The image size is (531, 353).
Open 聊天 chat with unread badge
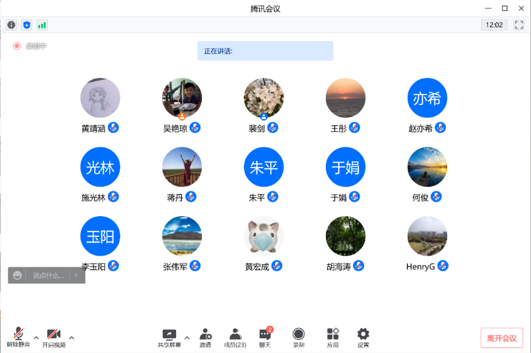click(265, 337)
